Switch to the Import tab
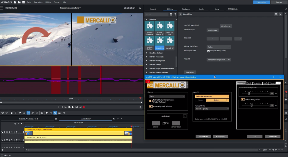The image size is (288, 157). (x=153, y=9)
